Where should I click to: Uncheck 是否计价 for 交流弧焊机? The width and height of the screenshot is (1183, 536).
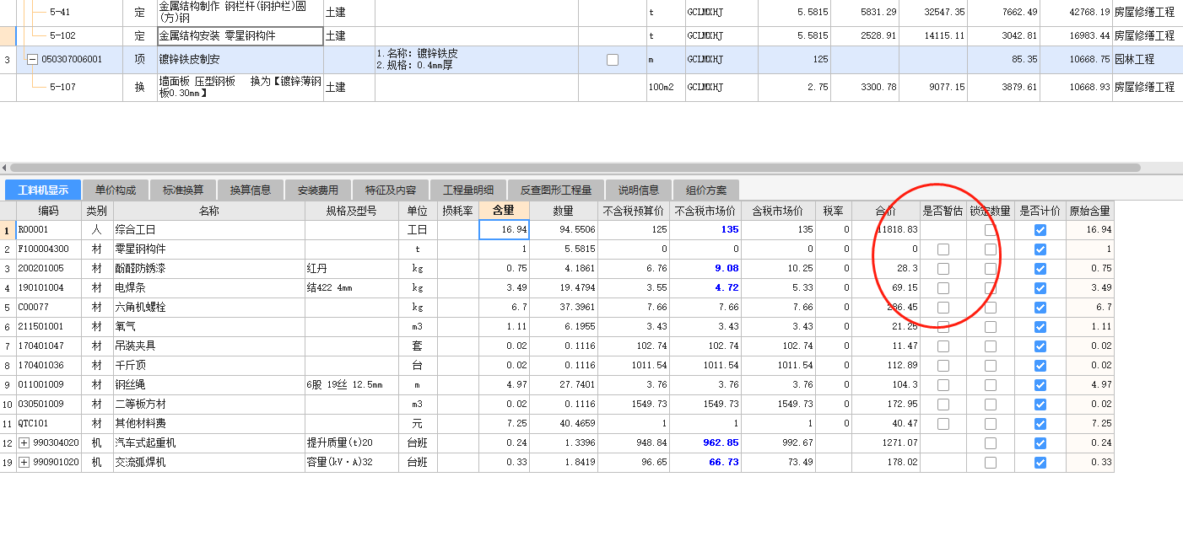(x=1040, y=462)
